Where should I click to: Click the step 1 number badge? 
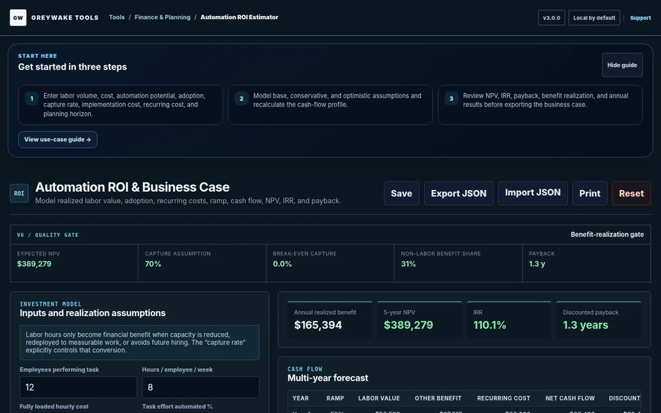click(32, 99)
